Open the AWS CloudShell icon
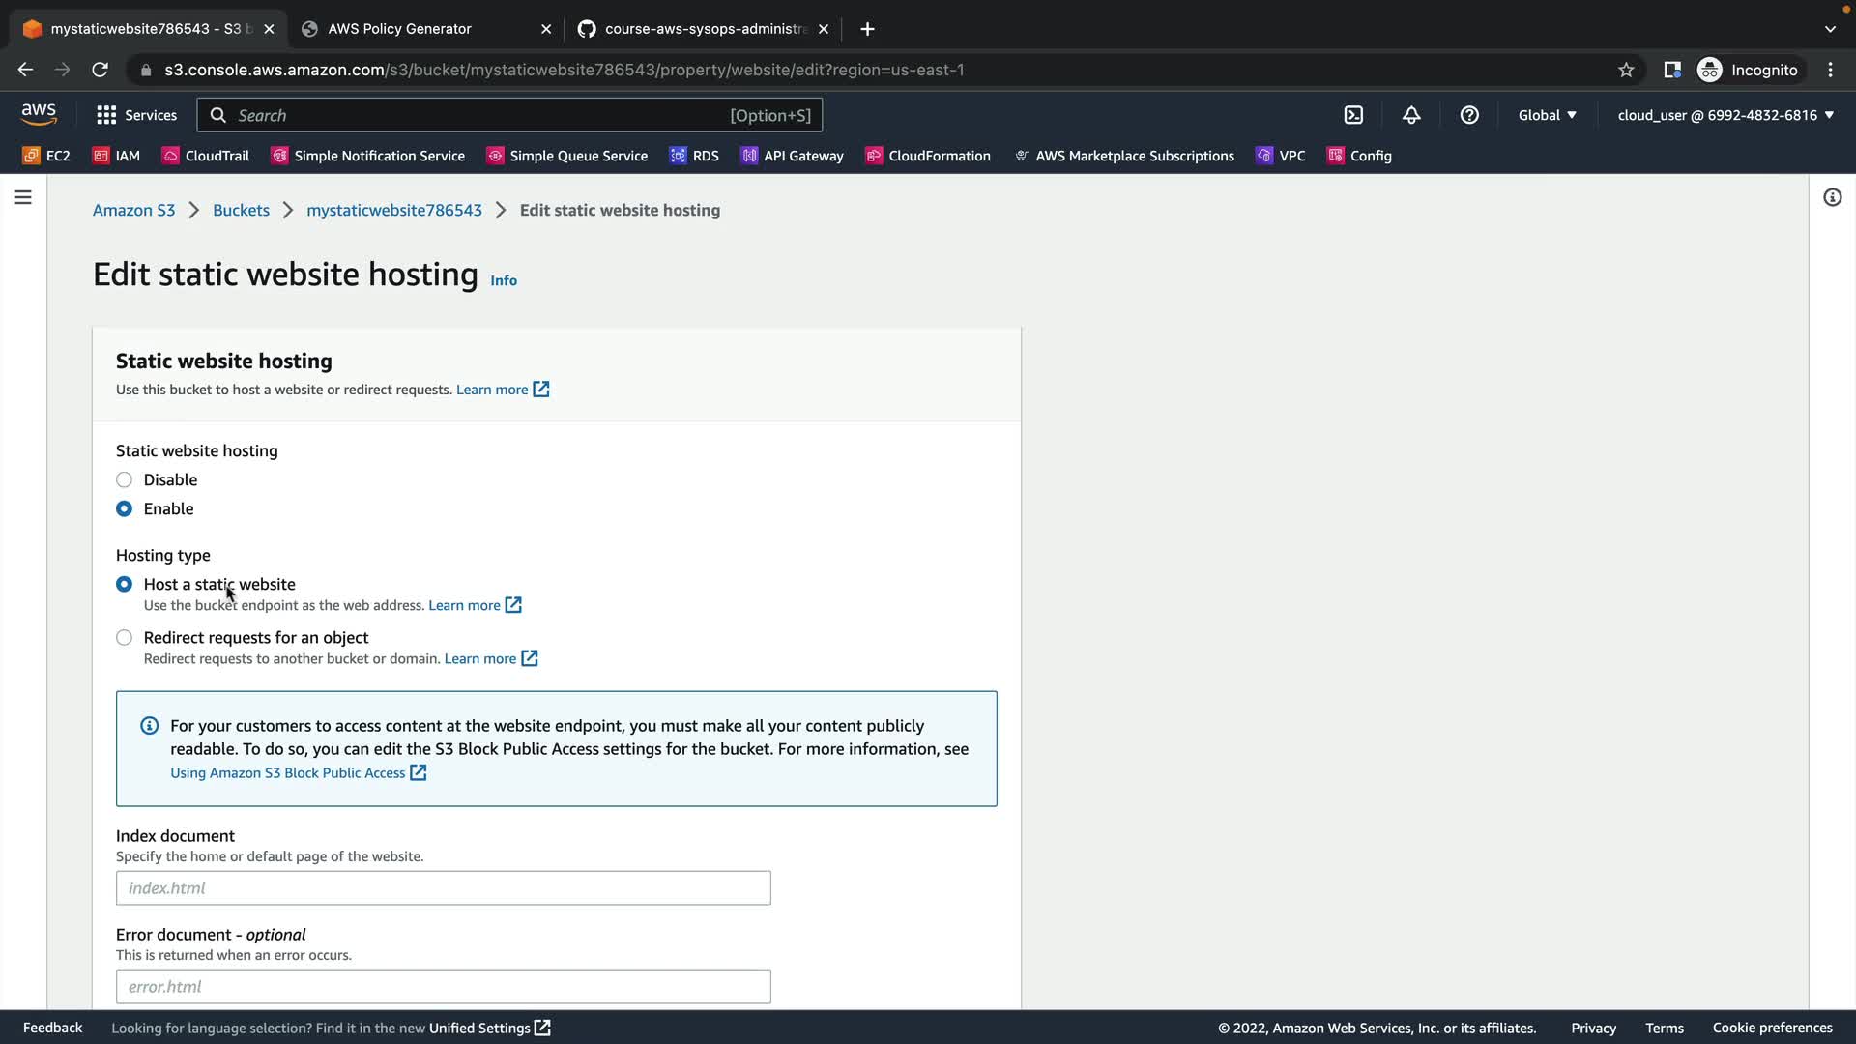This screenshot has width=1856, height=1044. click(1353, 115)
